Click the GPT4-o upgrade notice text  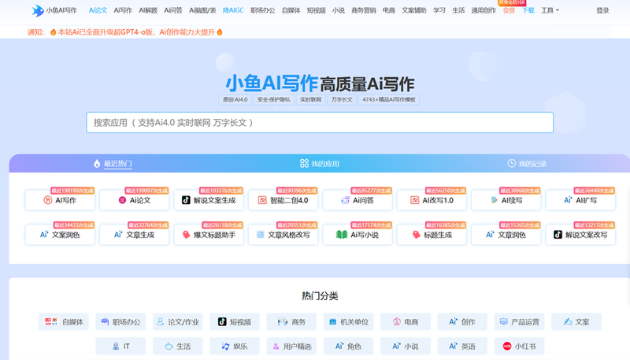click(x=136, y=32)
